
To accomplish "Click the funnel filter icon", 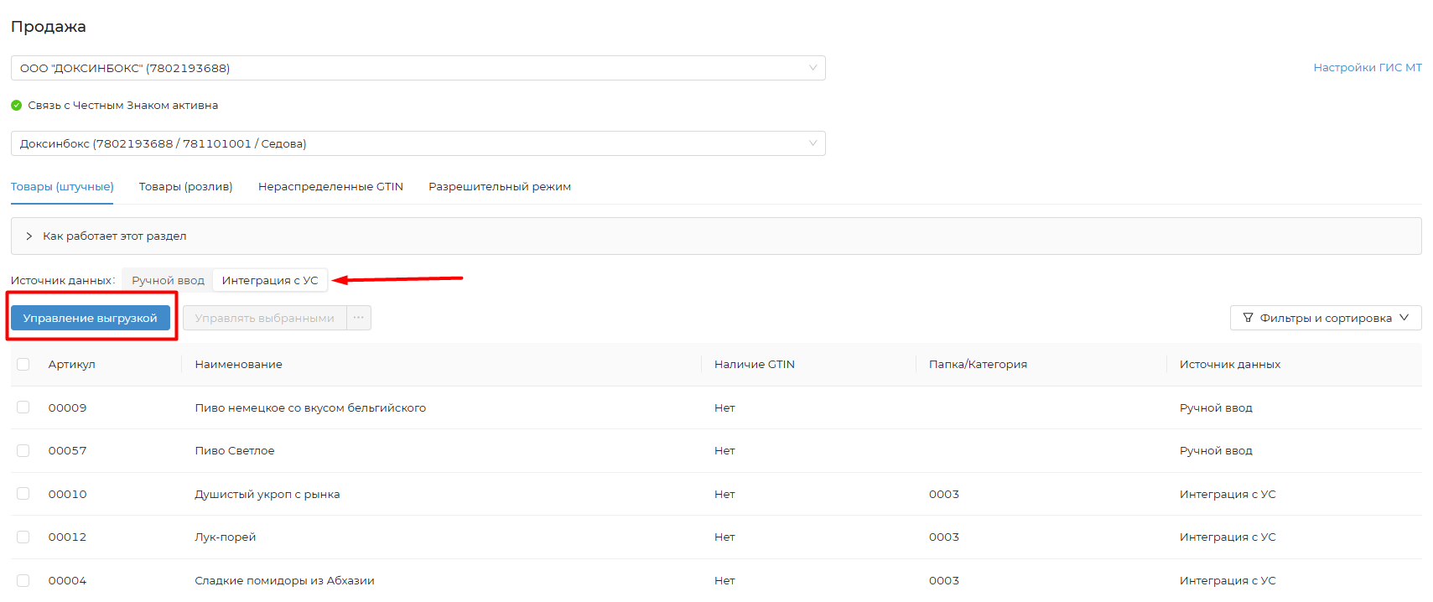I will tap(1248, 318).
